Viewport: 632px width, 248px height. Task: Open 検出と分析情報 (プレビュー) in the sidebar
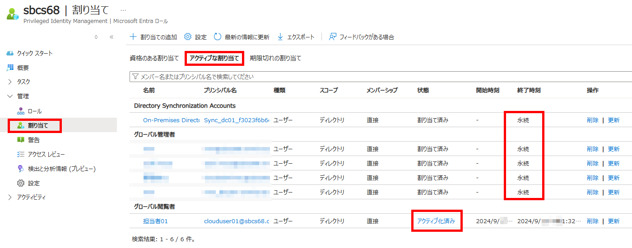pyautogui.click(x=61, y=169)
